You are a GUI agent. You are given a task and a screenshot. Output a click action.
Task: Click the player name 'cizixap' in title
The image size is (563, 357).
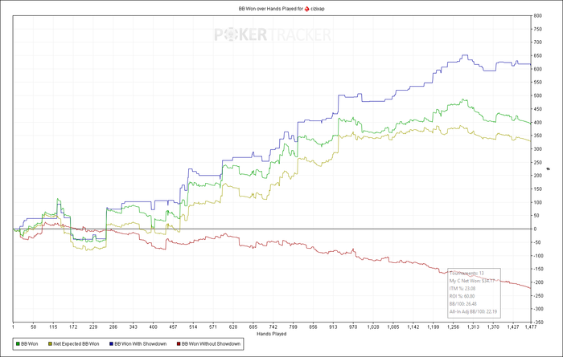[x=318, y=9]
